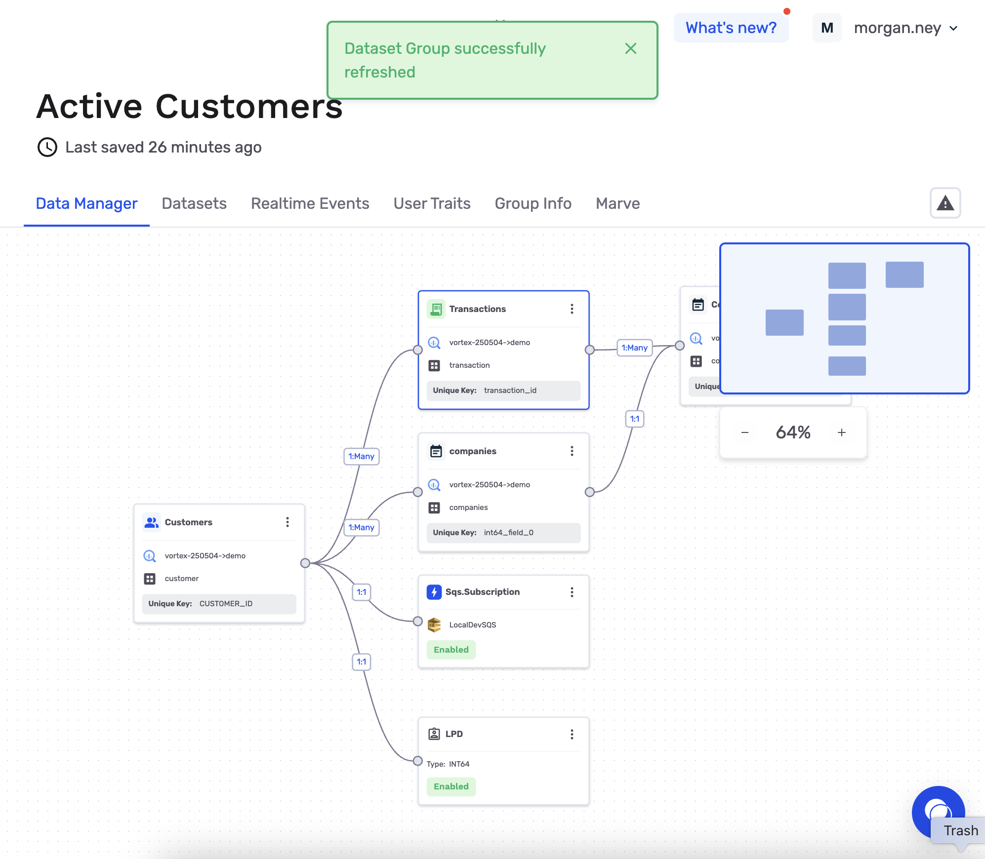
Task: Click the LPD badge icon
Action: (434, 734)
